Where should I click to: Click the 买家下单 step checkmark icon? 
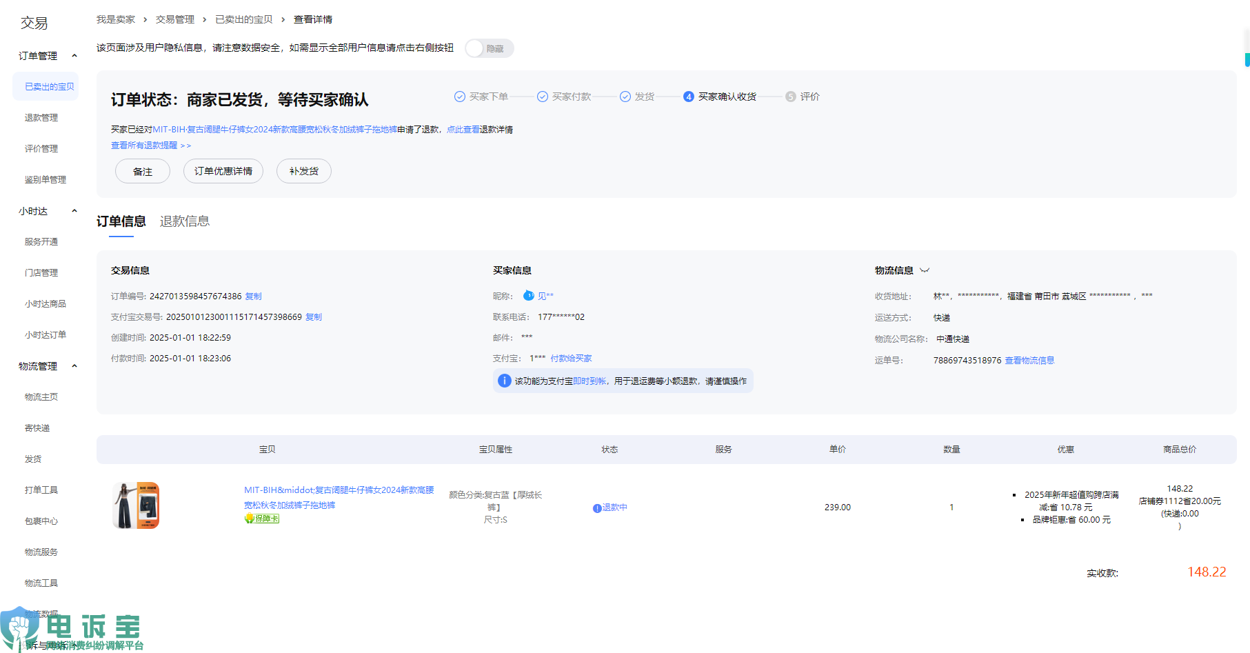(460, 97)
